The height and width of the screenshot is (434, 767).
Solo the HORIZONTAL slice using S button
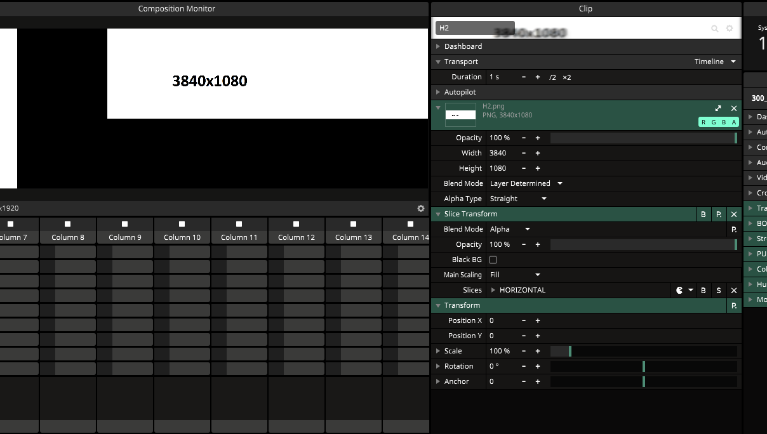tap(719, 290)
